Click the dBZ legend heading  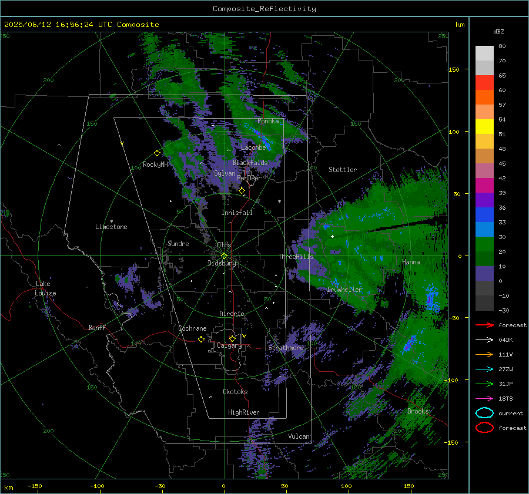click(498, 31)
